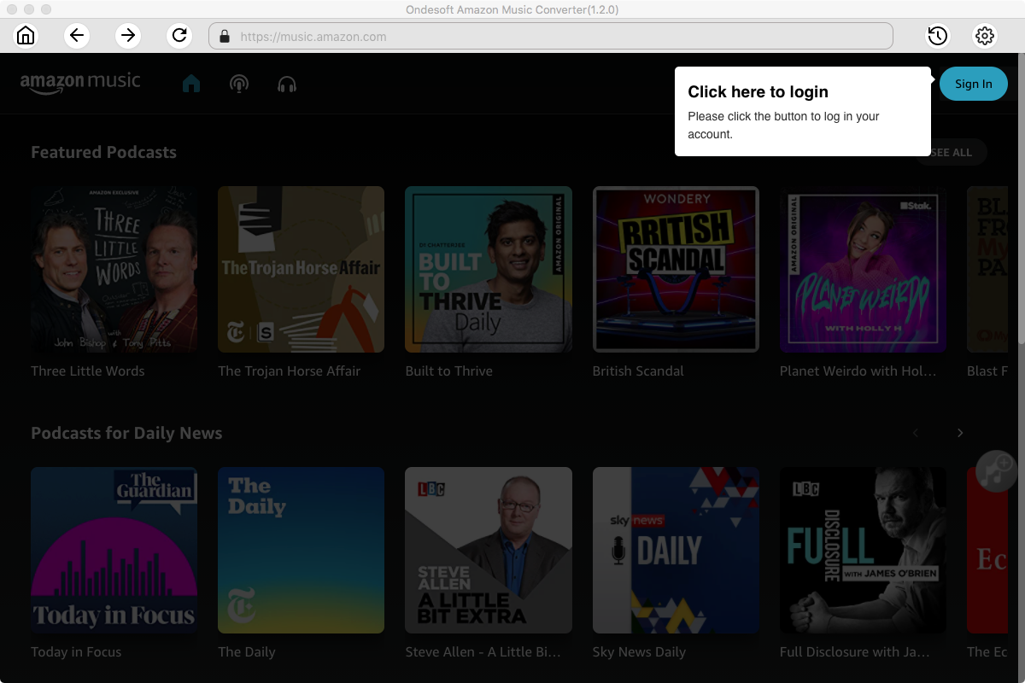The image size is (1025, 683).
Task: Click 'Click here to login' tooltip heading
Action: click(758, 92)
